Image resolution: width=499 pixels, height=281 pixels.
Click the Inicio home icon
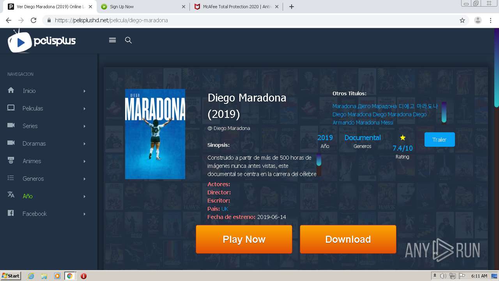(x=11, y=90)
